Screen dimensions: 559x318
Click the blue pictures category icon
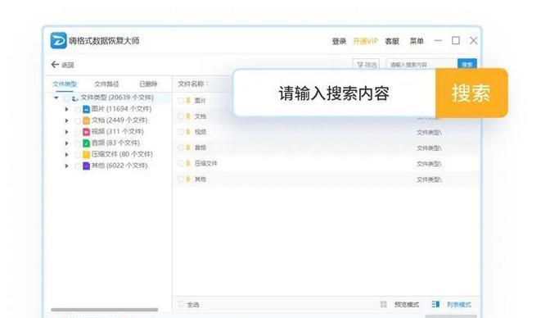tap(86, 109)
